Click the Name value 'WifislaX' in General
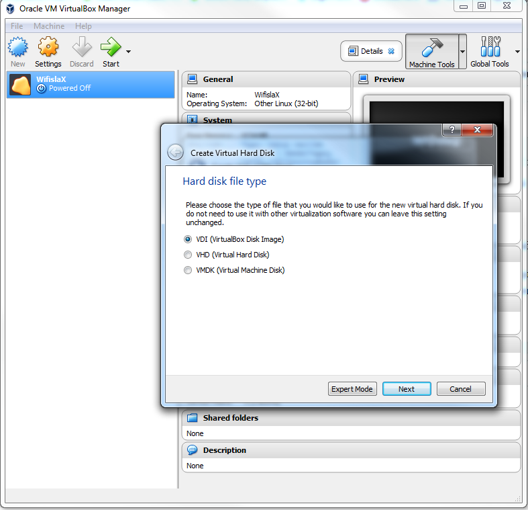 click(267, 95)
